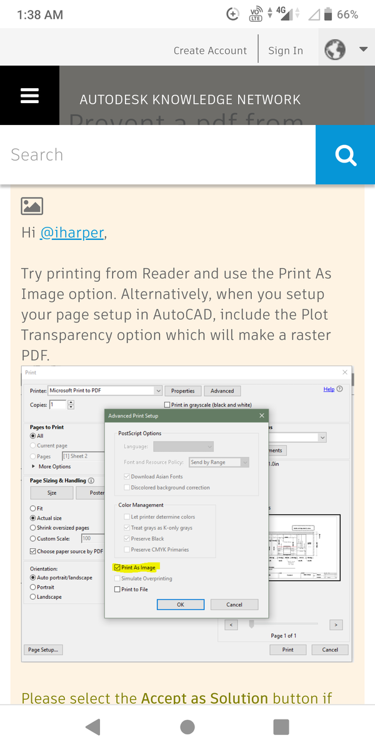Tap the VoLTE status bar icon

[x=256, y=14]
